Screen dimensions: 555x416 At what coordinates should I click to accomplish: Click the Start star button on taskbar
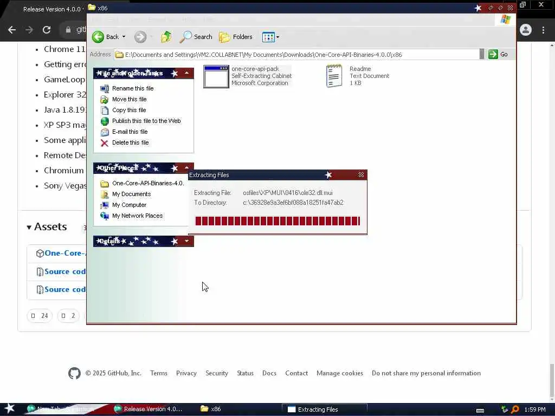[x=10, y=409]
